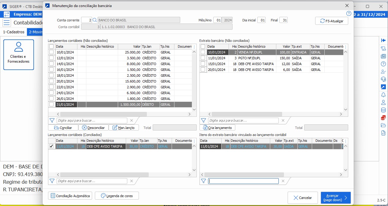
Task: Click filter funnel under Extrato bancário list
Action: coord(203,120)
